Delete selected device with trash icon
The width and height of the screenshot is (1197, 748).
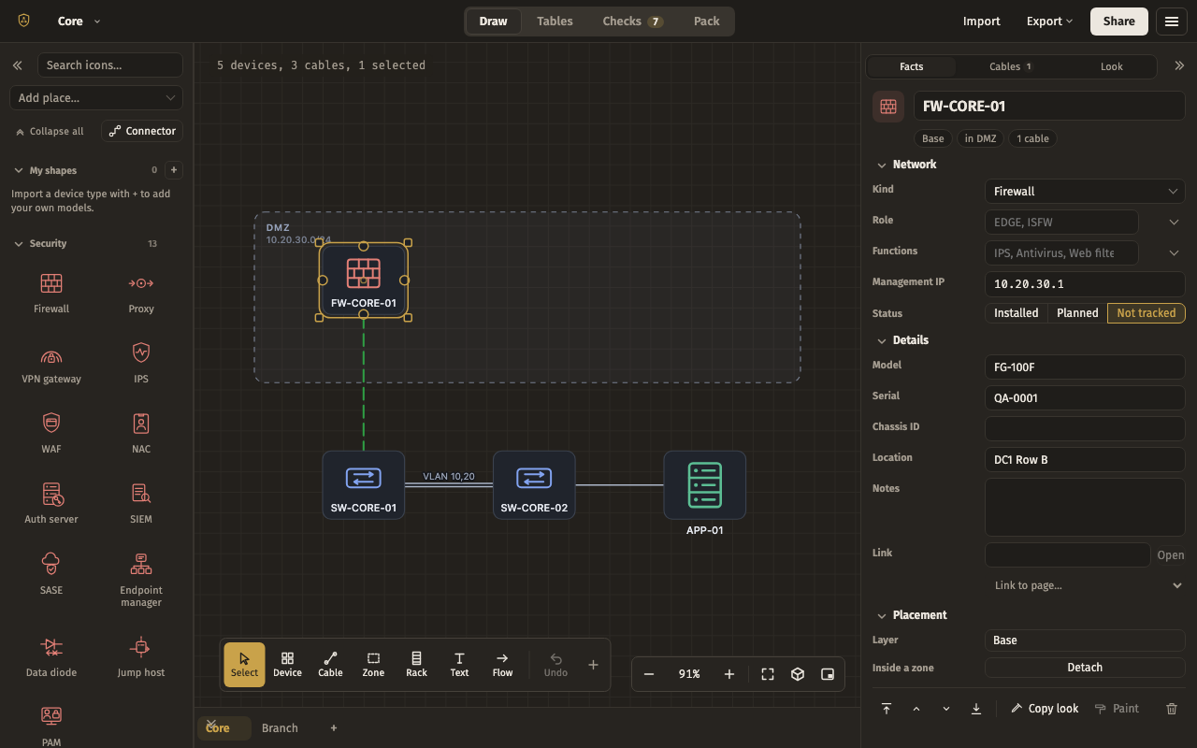(1172, 709)
